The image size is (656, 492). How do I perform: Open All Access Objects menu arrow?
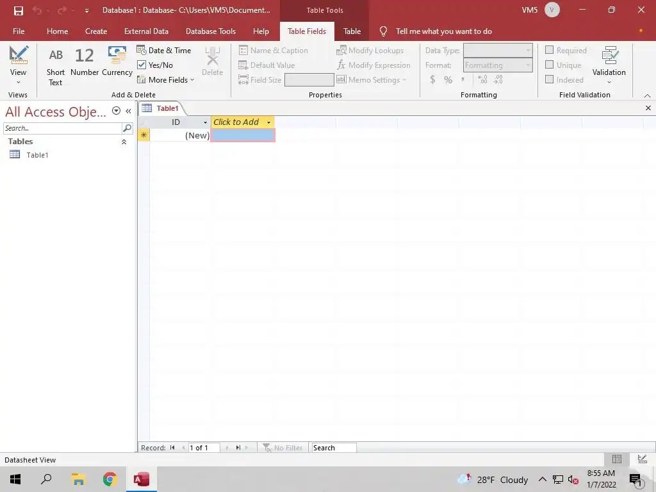coord(117,111)
